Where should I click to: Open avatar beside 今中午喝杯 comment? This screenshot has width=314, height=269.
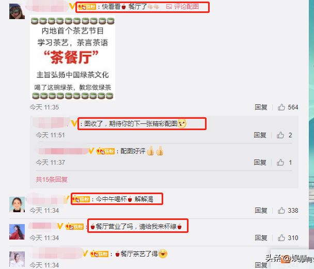(x=17, y=204)
